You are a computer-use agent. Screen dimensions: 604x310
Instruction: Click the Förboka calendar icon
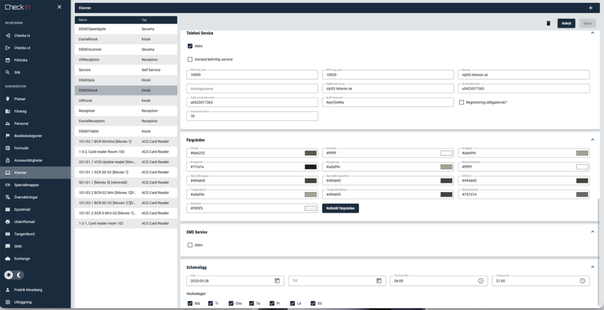coord(8,60)
